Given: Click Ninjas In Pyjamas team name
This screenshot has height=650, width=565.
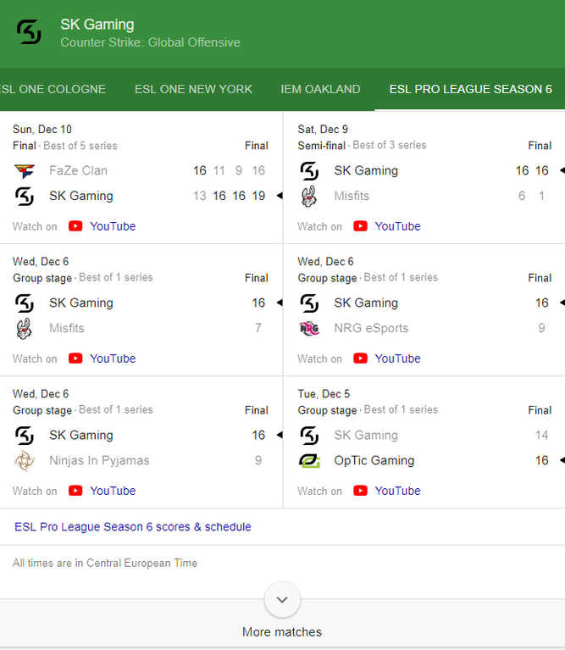Looking at the screenshot, I should [99, 460].
